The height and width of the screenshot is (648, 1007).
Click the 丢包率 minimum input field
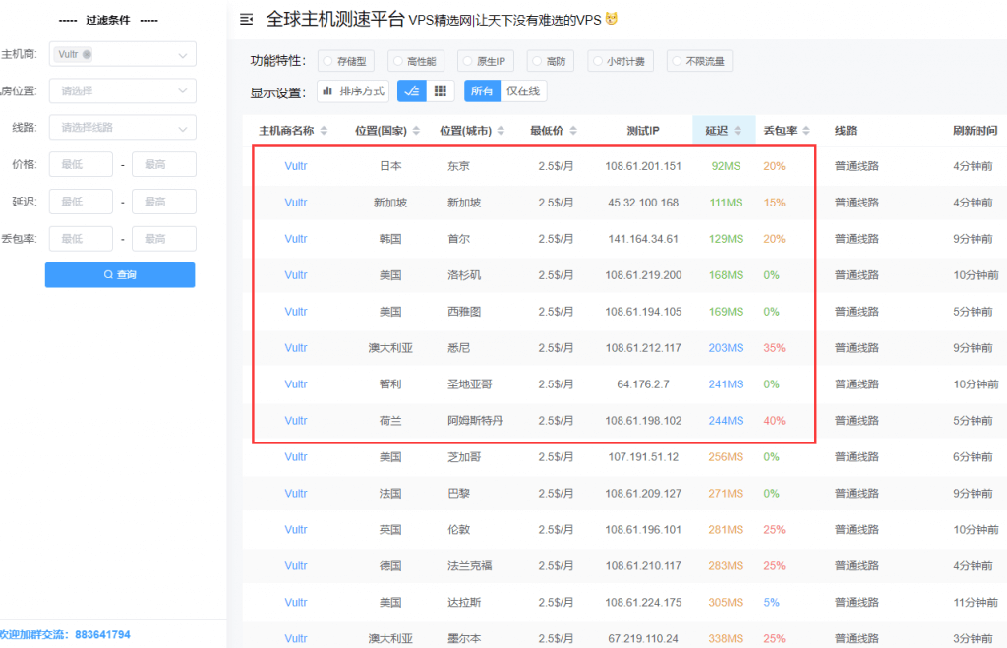81,239
